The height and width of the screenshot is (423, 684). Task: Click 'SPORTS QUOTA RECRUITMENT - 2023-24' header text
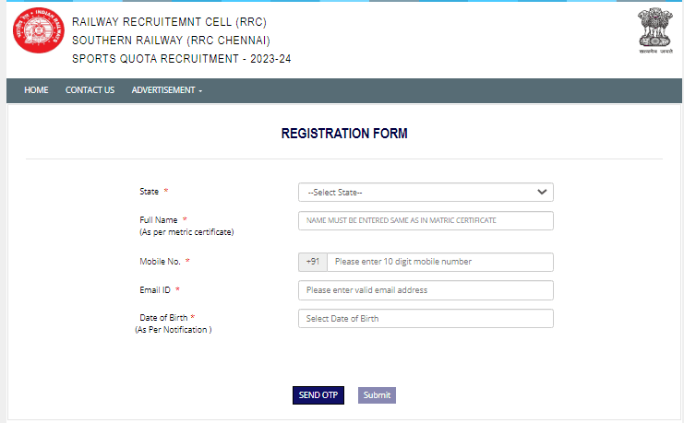[x=182, y=59]
